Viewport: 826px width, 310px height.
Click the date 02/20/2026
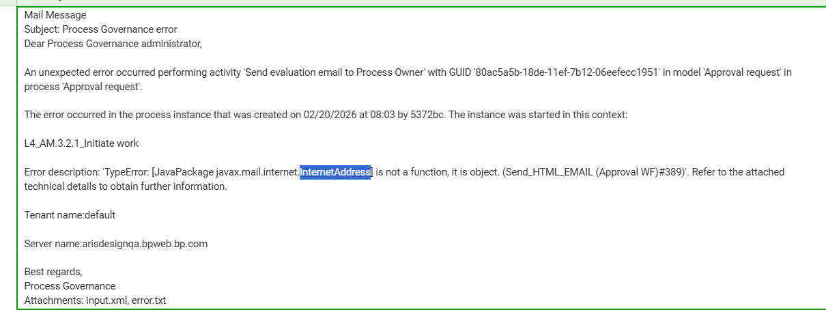click(327, 115)
